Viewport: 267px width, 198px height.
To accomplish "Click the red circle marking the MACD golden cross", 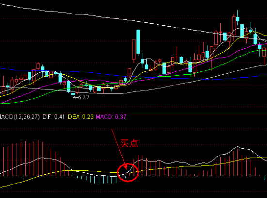I will [127, 172].
